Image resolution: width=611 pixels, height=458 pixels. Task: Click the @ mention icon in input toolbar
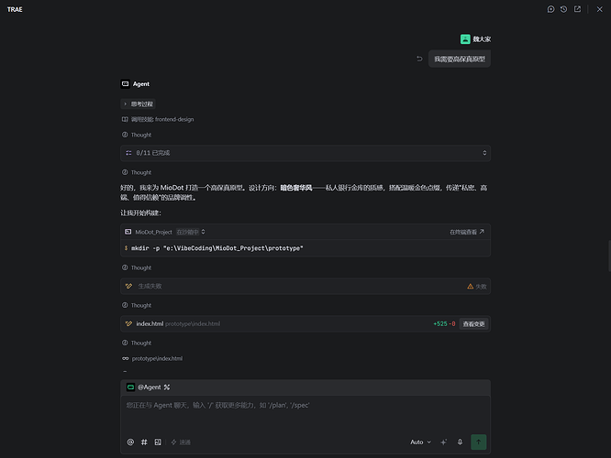pos(130,442)
